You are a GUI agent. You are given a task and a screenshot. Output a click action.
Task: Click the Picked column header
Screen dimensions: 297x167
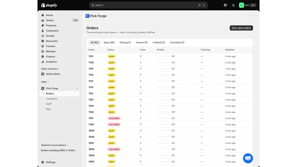pyautogui.click(x=160, y=50)
